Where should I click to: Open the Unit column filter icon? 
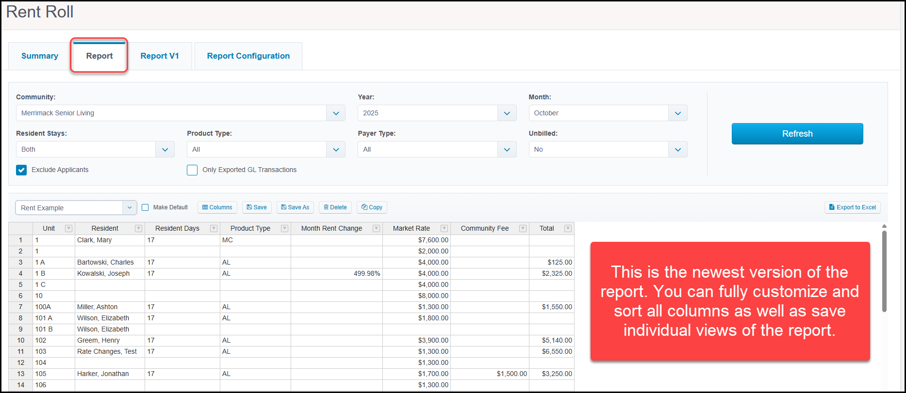coord(69,228)
